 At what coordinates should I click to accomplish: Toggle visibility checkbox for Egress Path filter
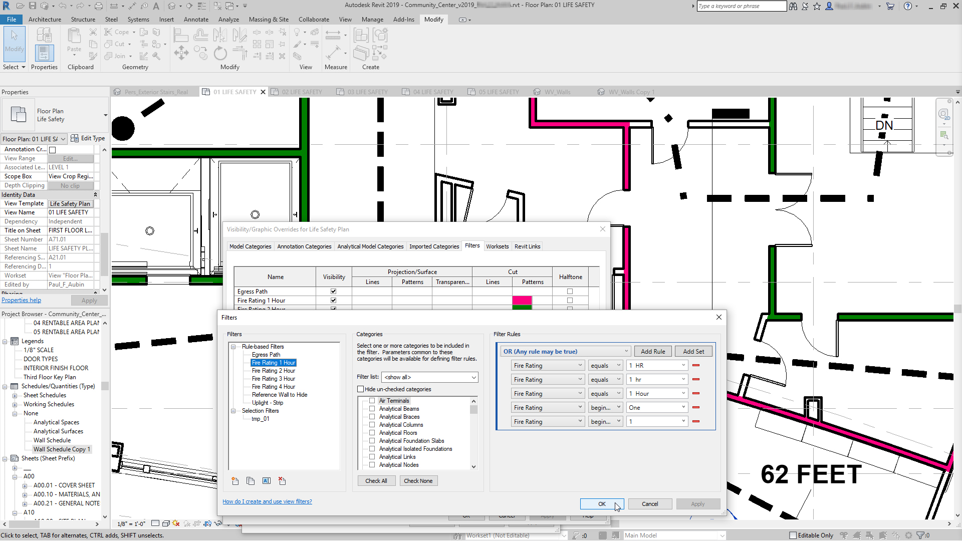click(x=333, y=291)
